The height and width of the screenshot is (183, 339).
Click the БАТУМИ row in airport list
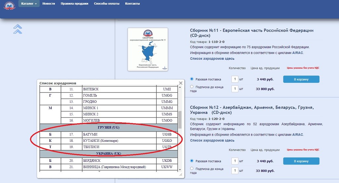[109, 134]
